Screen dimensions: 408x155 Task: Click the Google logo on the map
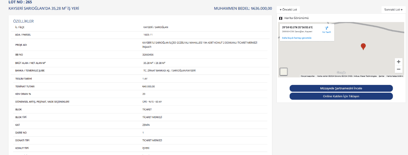[341, 73]
